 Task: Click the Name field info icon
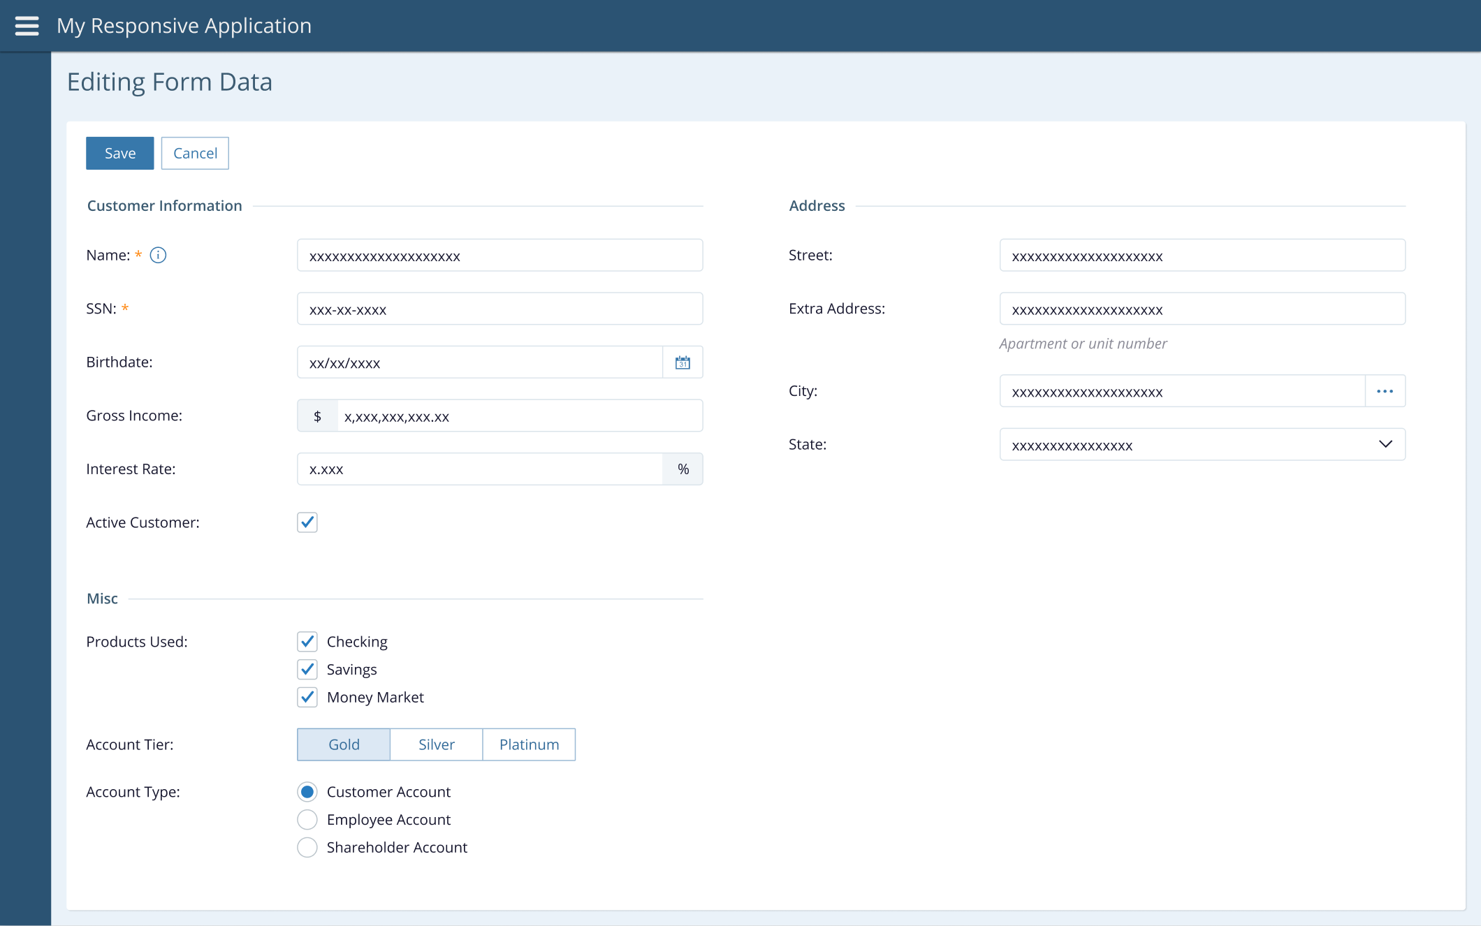click(x=159, y=255)
